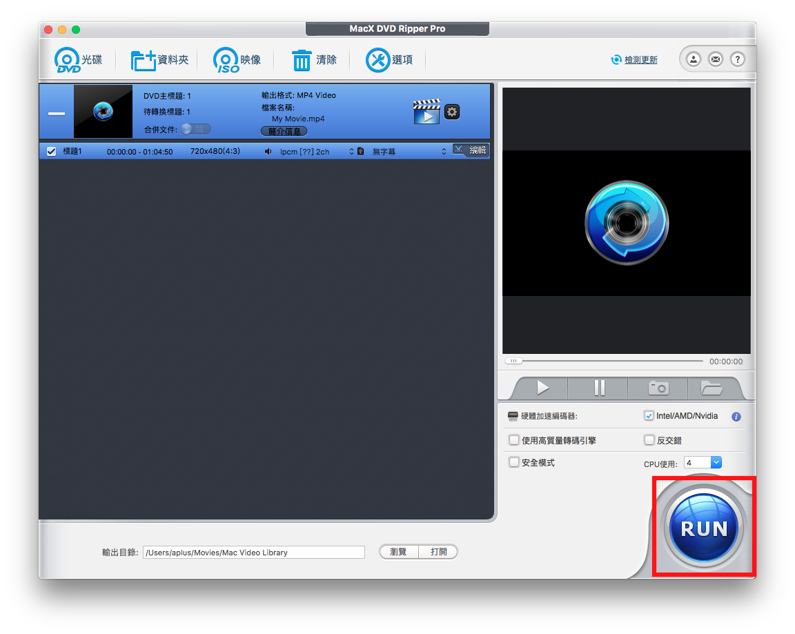Open the help question mark icon
The width and height of the screenshot is (795, 634).
point(738,59)
